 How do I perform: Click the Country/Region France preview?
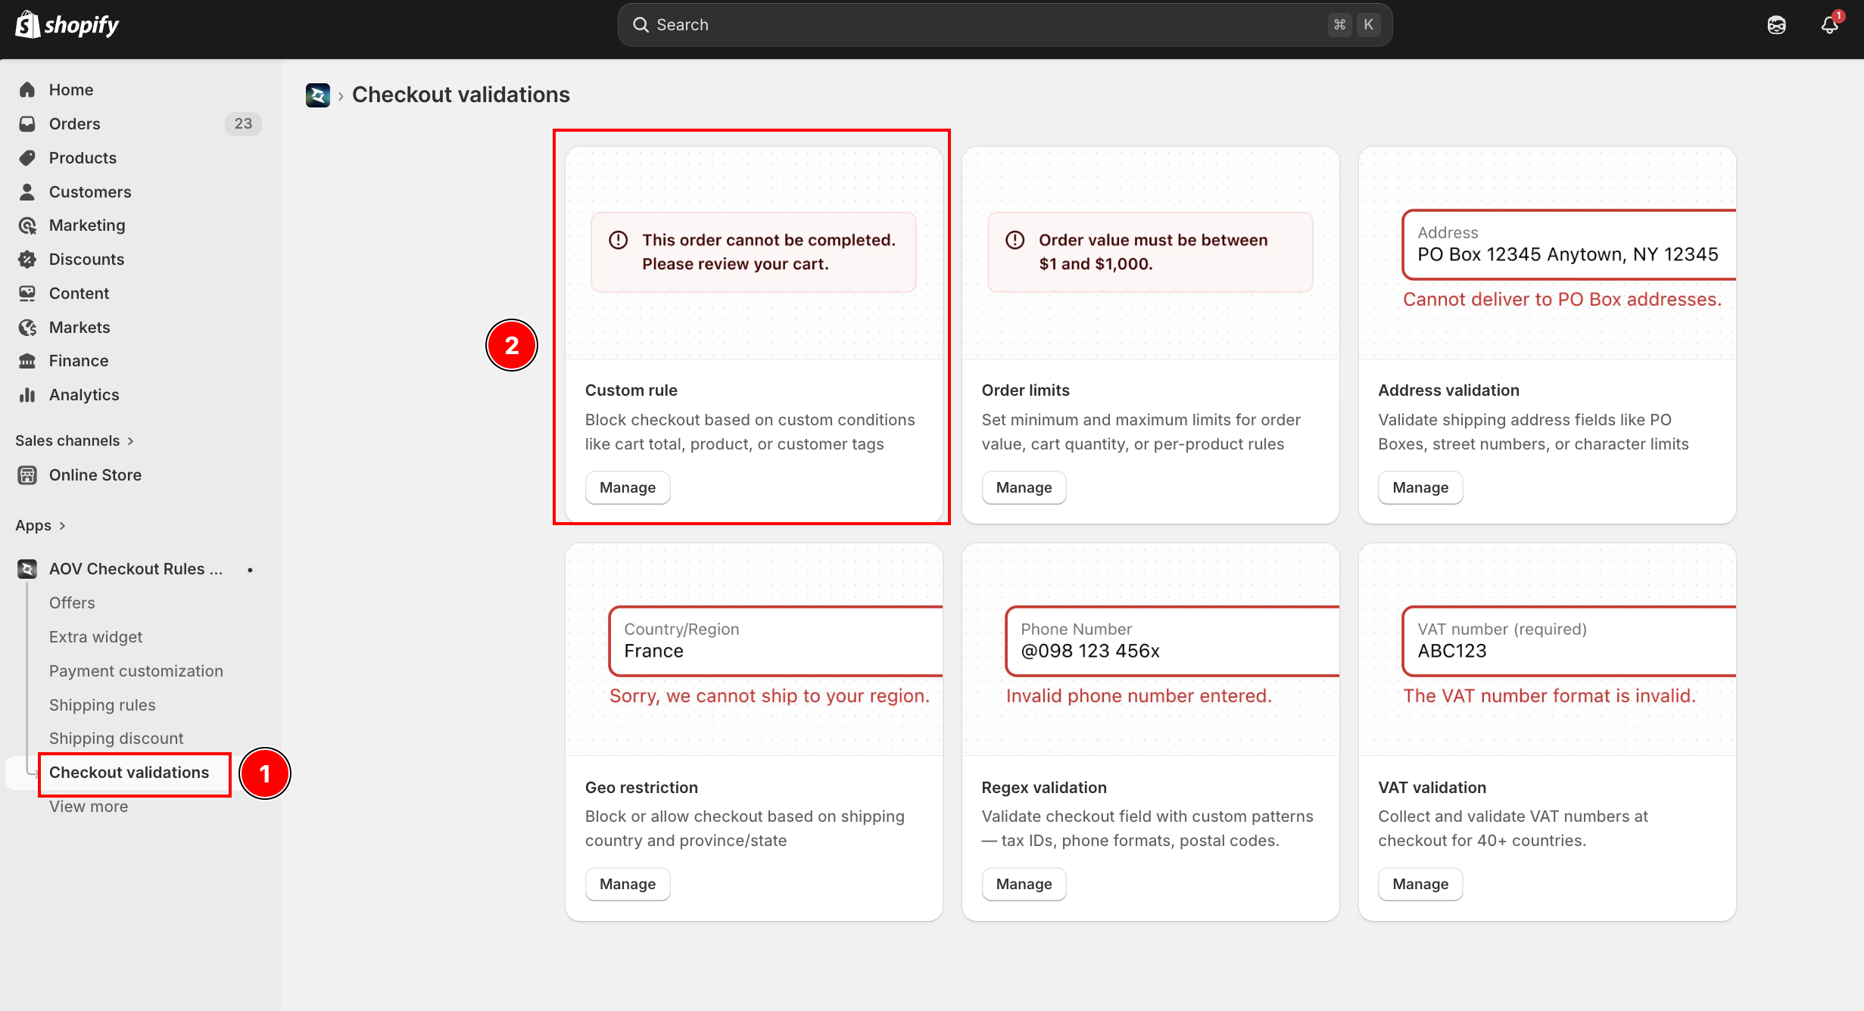click(x=776, y=641)
